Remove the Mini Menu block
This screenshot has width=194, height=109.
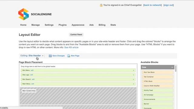click(133, 71)
